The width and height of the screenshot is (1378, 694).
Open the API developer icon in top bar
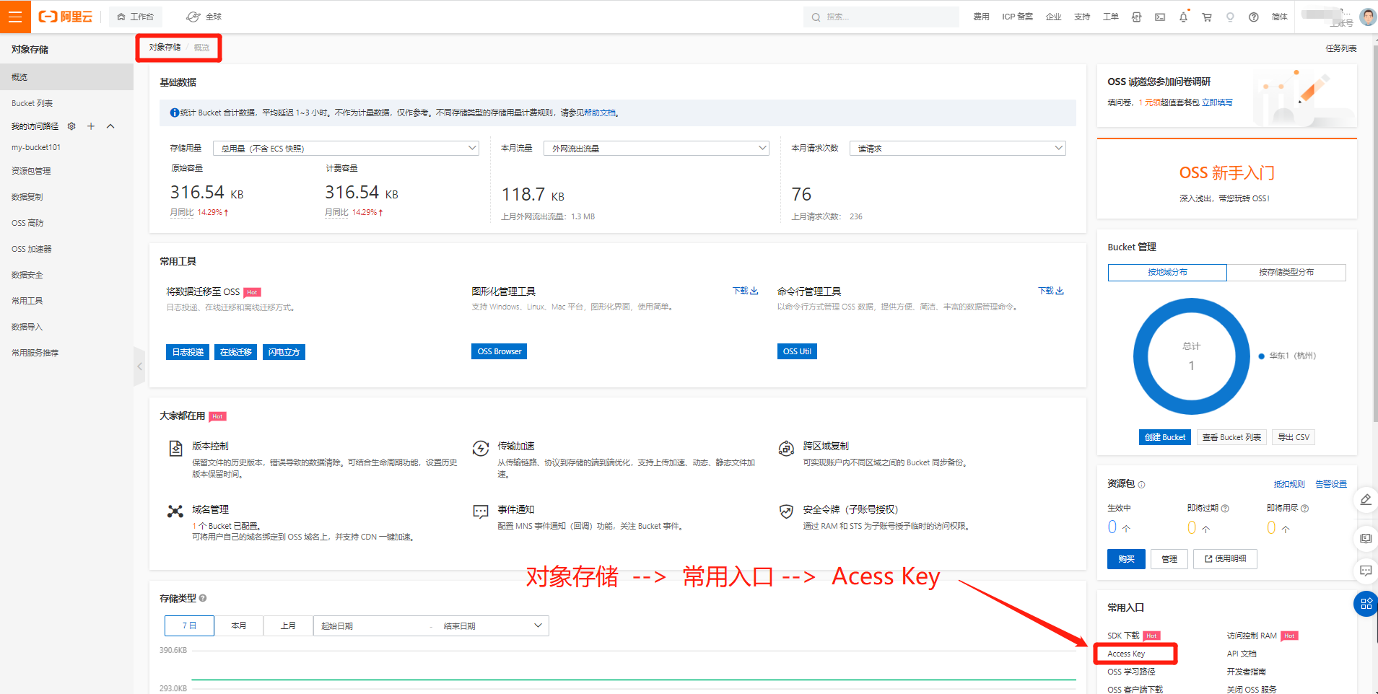1136,17
